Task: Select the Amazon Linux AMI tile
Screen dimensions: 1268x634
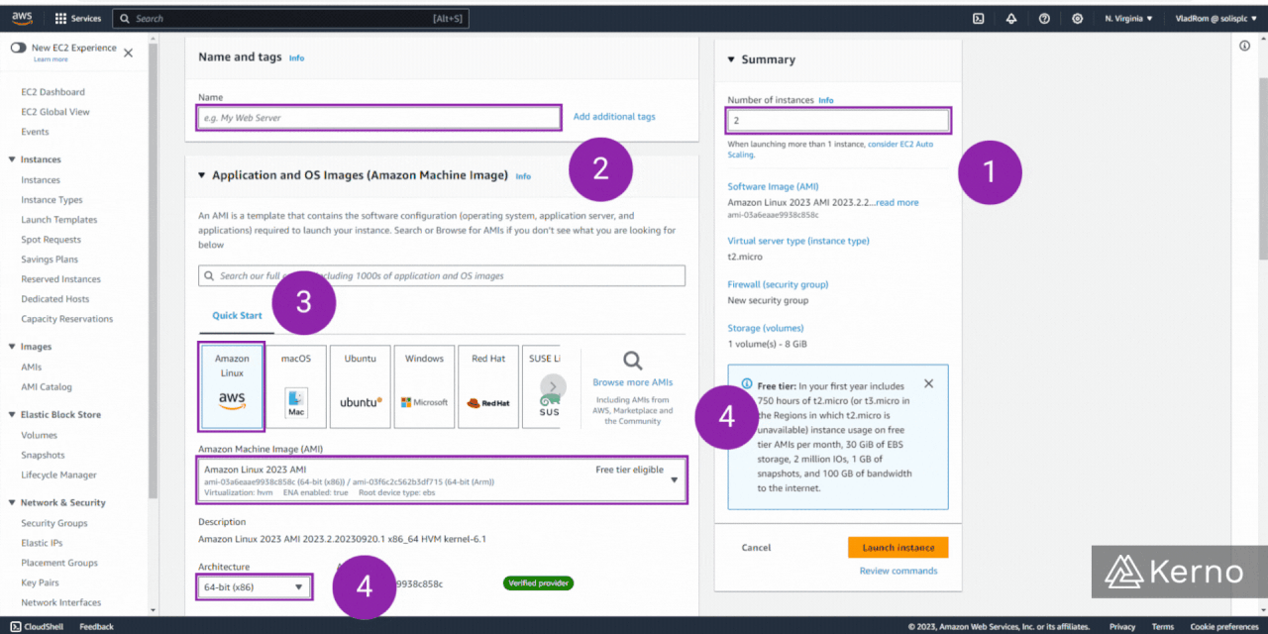Action: 232,386
